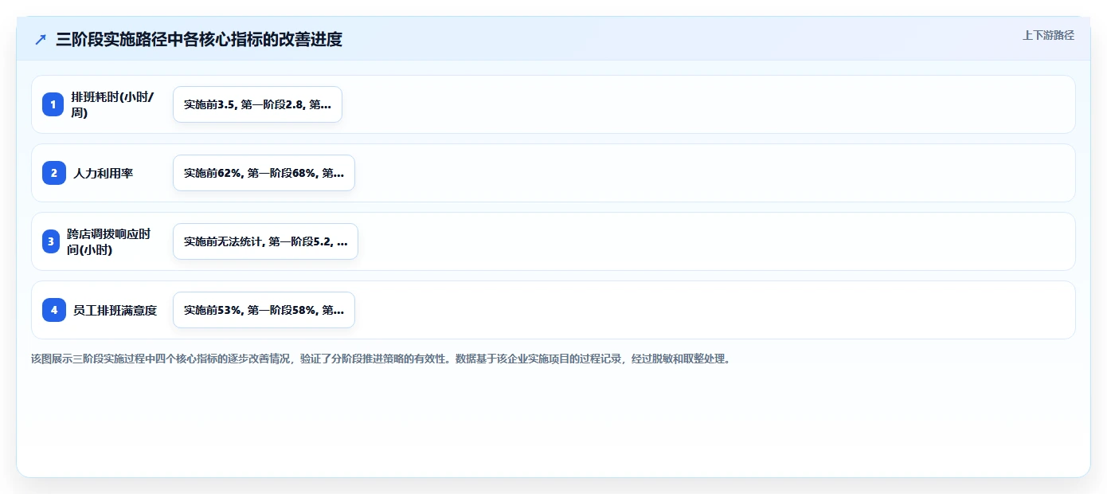Open the 实施前53% value box
Screen dimensions: 1107x494
point(264,310)
